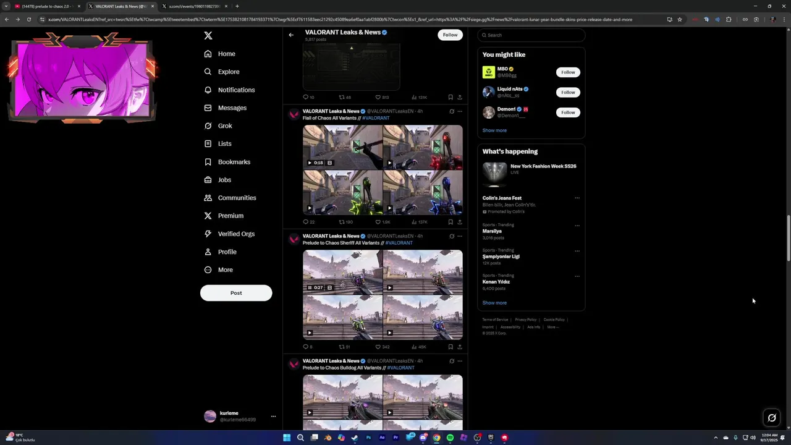Image resolution: width=791 pixels, height=445 pixels.
Task: Open the Explore page
Action: click(222, 72)
